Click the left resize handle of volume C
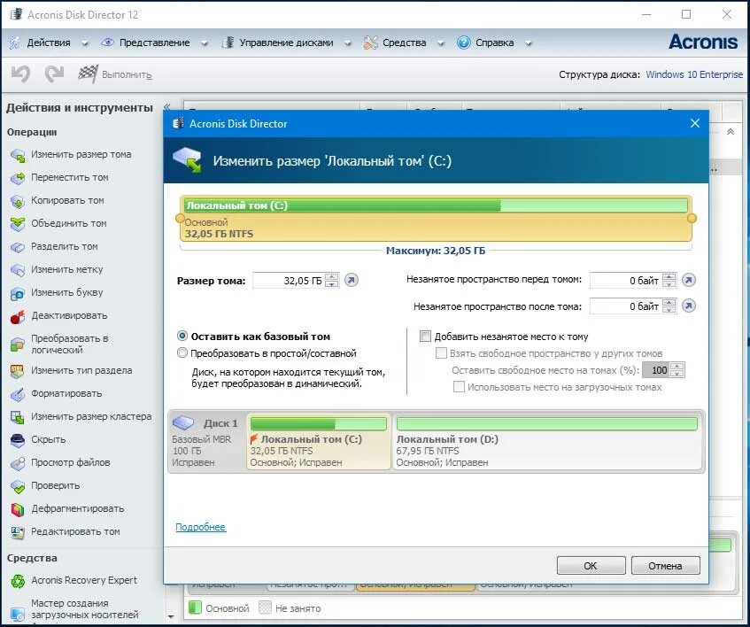 181,219
